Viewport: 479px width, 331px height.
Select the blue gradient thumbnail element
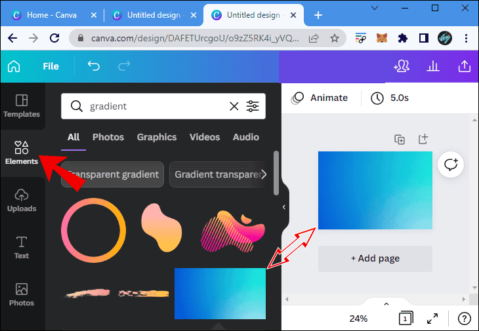[220, 293]
